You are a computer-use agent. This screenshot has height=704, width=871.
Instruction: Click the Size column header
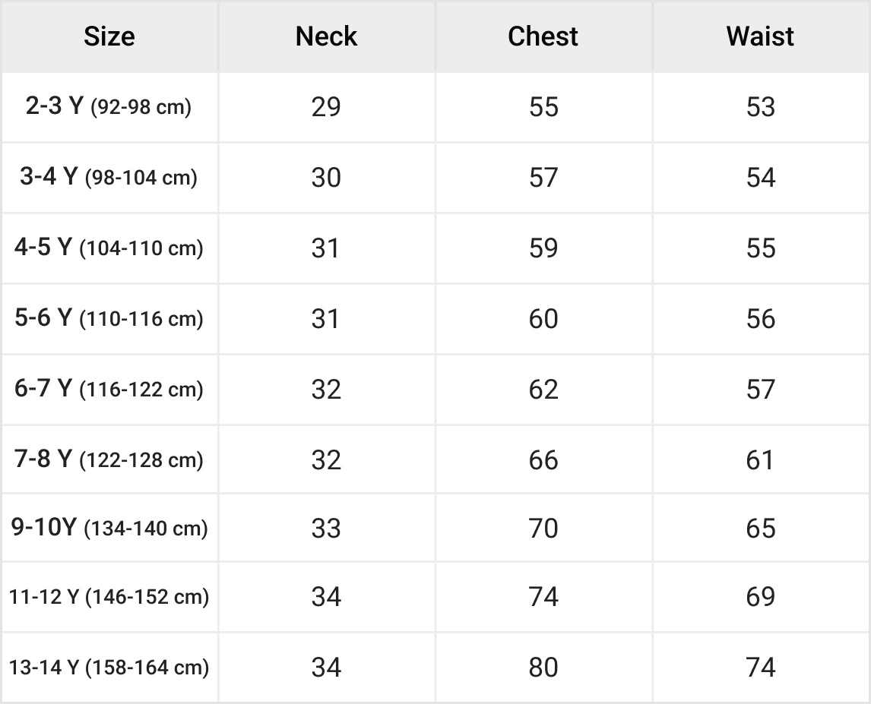point(109,36)
